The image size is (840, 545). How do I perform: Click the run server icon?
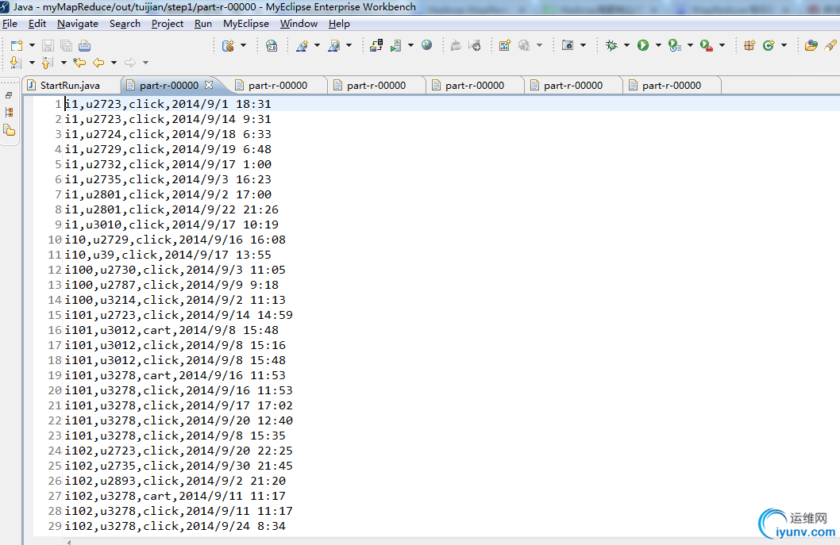tap(396, 45)
